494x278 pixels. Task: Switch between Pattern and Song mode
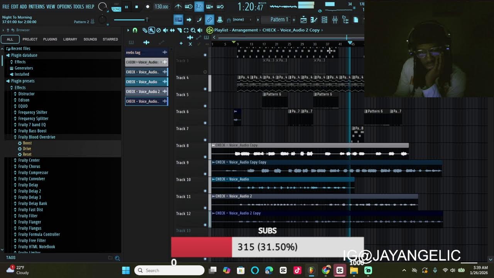tap(116, 7)
